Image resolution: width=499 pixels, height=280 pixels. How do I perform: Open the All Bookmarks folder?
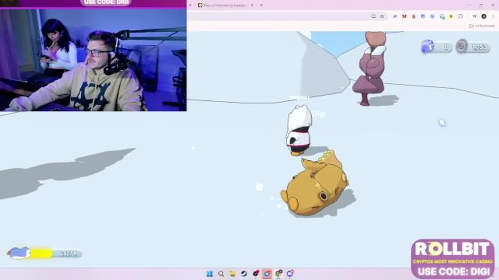pos(482,26)
